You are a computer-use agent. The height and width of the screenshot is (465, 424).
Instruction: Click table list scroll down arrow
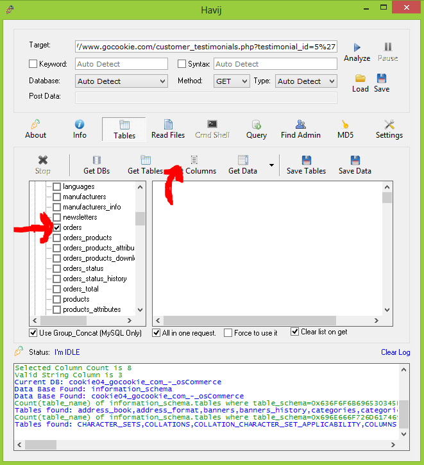coord(140,310)
